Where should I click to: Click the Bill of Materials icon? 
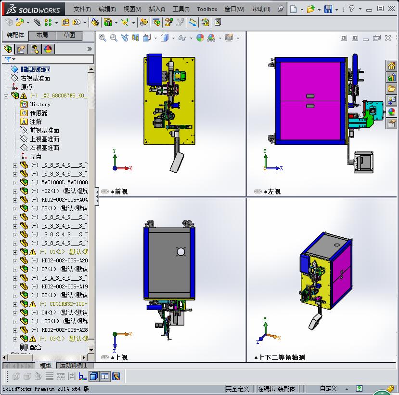pyautogui.click(x=156, y=23)
